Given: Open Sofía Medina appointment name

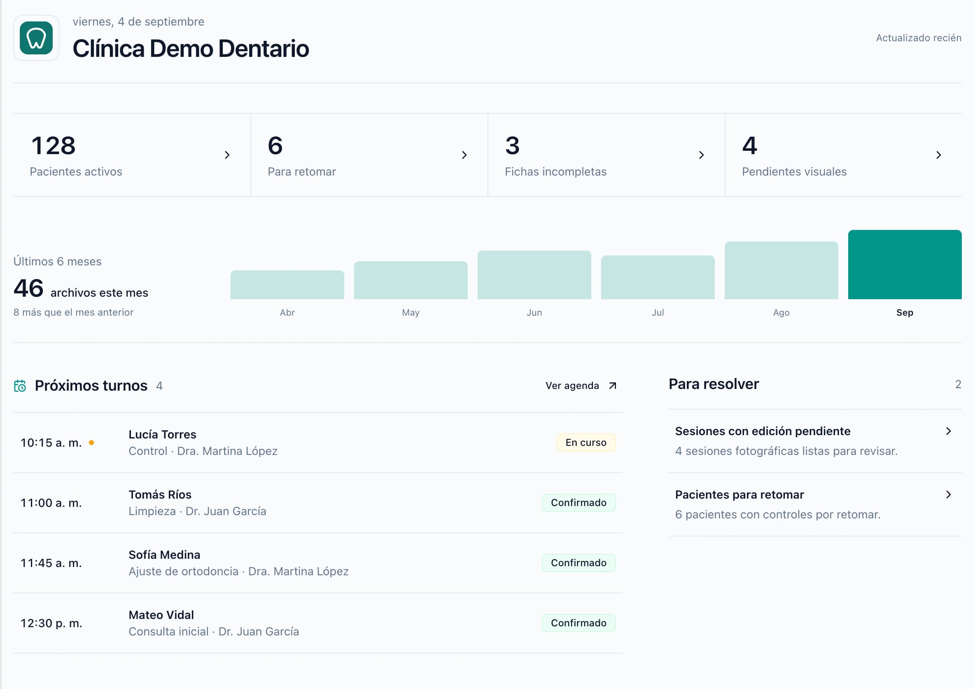Looking at the screenshot, I should click(x=164, y=555).
